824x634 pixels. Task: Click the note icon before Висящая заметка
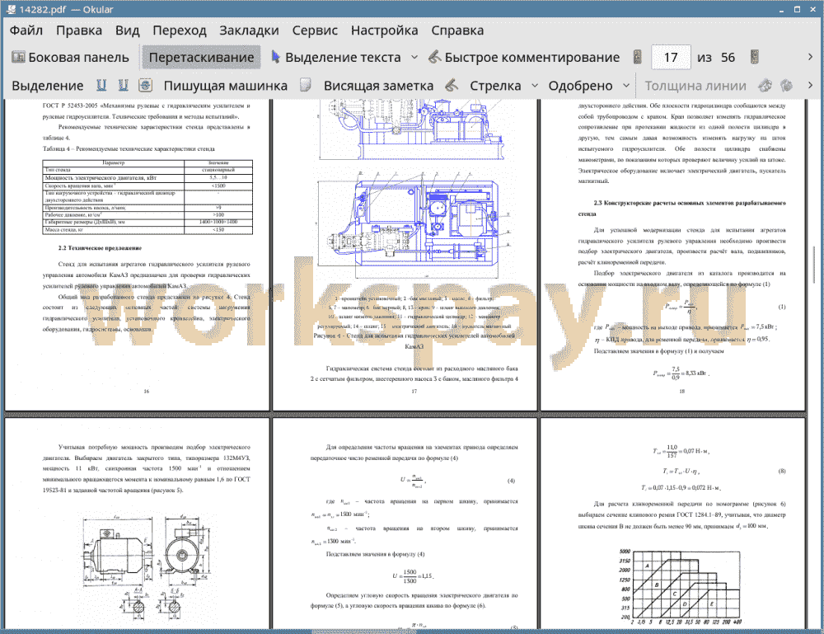pos(306,85)
